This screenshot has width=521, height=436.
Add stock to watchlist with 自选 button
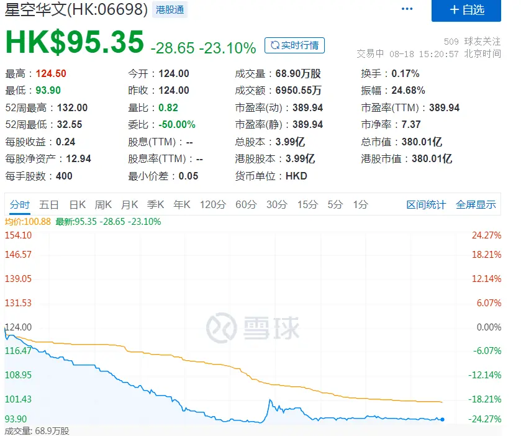pos(466,10)
